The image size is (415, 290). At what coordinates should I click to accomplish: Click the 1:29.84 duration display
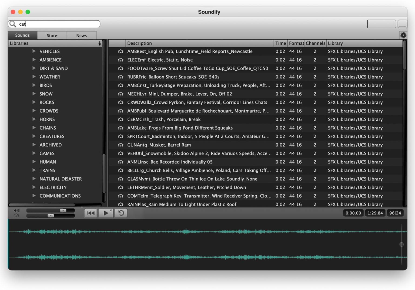coord(375,213)
